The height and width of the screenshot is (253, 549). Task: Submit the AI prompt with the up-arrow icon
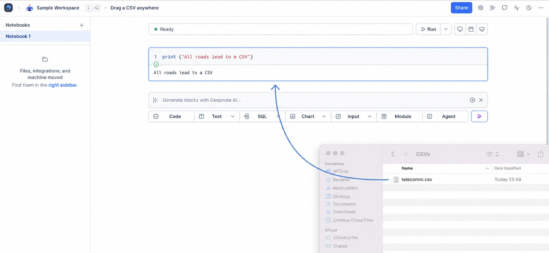click(x=472, y=100)
